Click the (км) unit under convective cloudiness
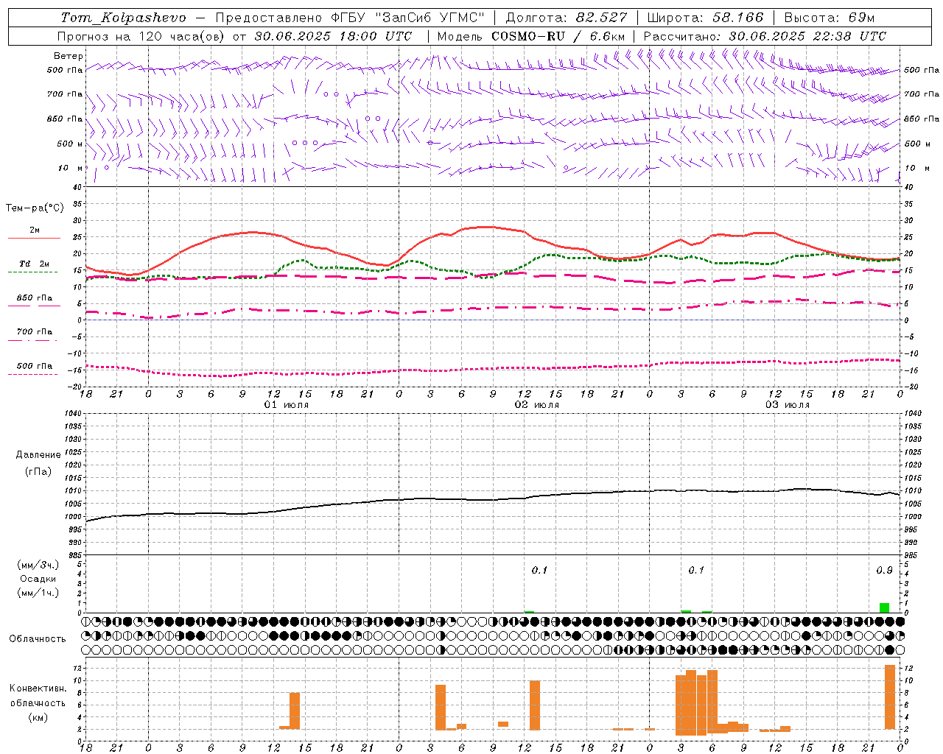The width and height of the screenshot is (943, 754). click(x=38, y=717)
